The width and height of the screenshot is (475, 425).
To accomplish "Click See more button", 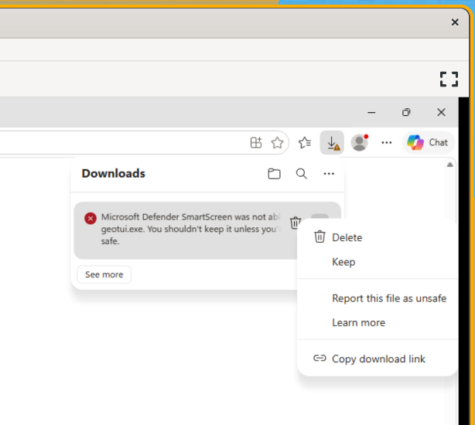I will [104, 274].
